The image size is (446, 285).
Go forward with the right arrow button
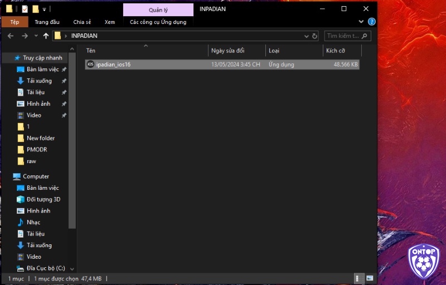[25, 36]
